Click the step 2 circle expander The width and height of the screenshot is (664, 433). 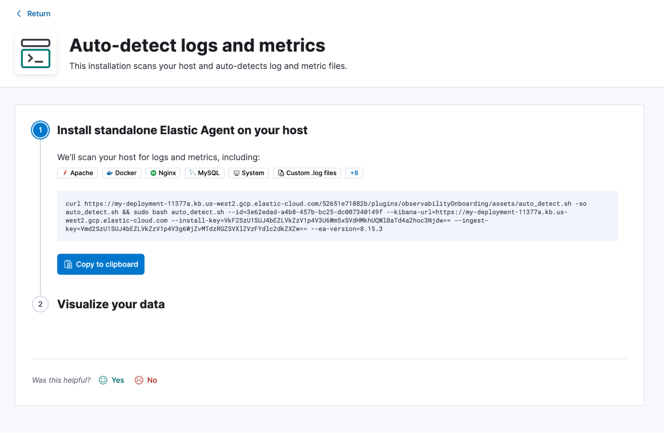coord(40,304)
